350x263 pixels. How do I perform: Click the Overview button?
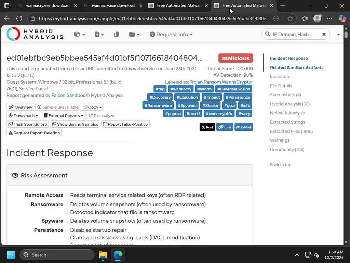[20, 107]
